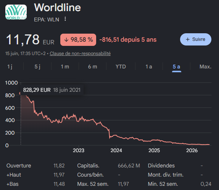Click the Worldline company title
The image size is (219, 190).
point(57,7)
